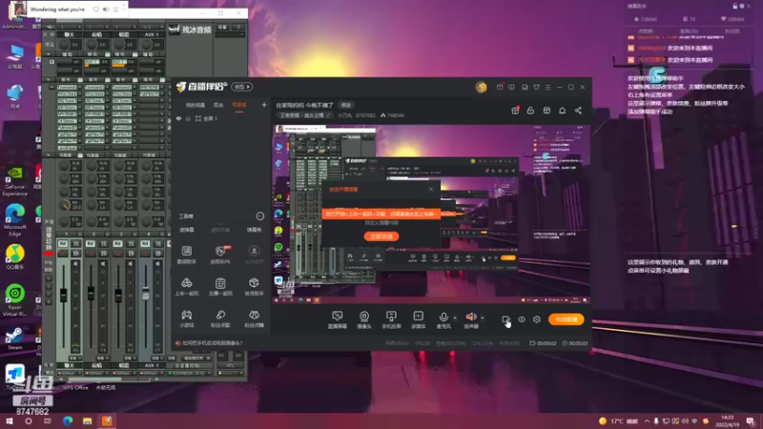Open the cube-shaped tool in tools grid

coord(254,286)
